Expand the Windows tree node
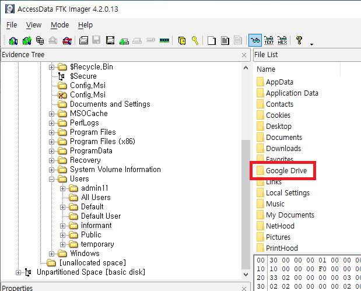Screen dimensions: 361x291 pos(51,254)
